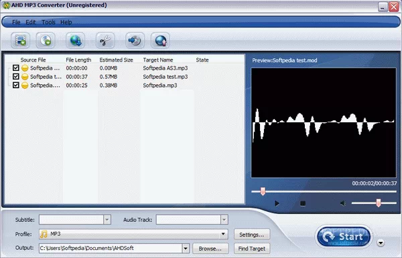Uncheck the Softpedia test.mp3 file checkbox
The height and width of the screenshot is (258, 402).
tap(16, 76)
